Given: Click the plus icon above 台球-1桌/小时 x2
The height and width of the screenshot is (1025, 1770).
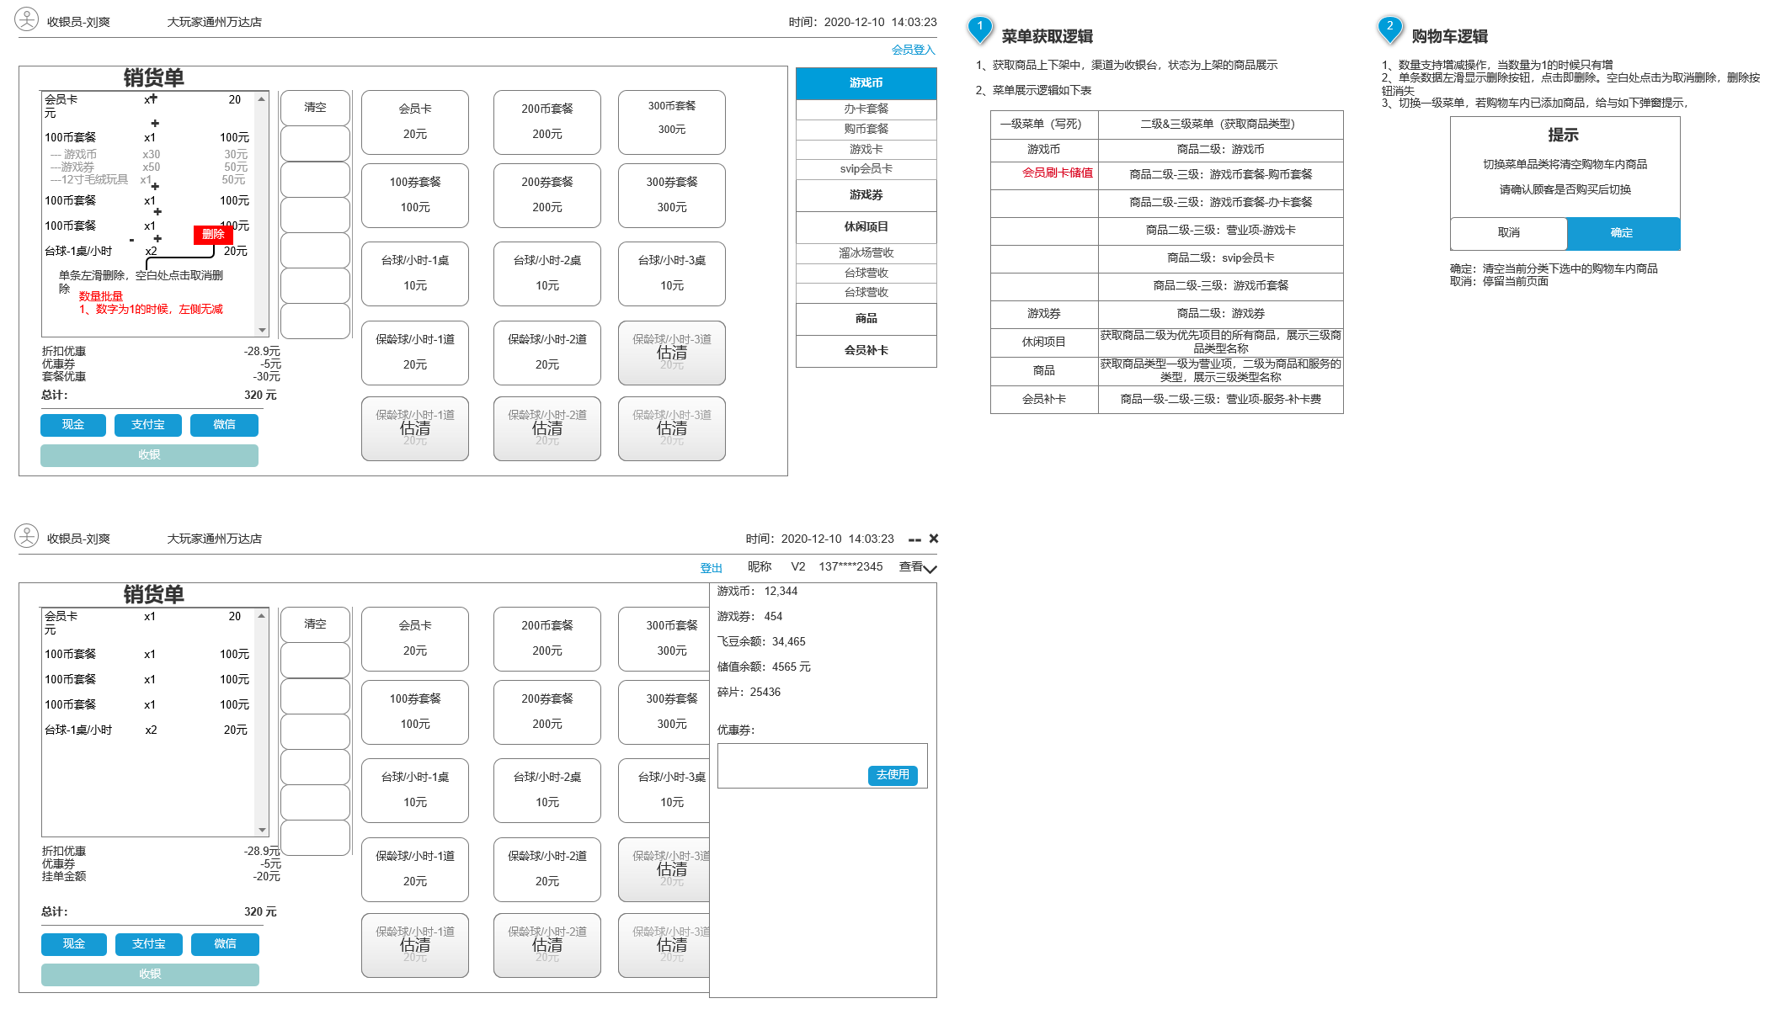Looking at the screenshot, I should (157, 239).
